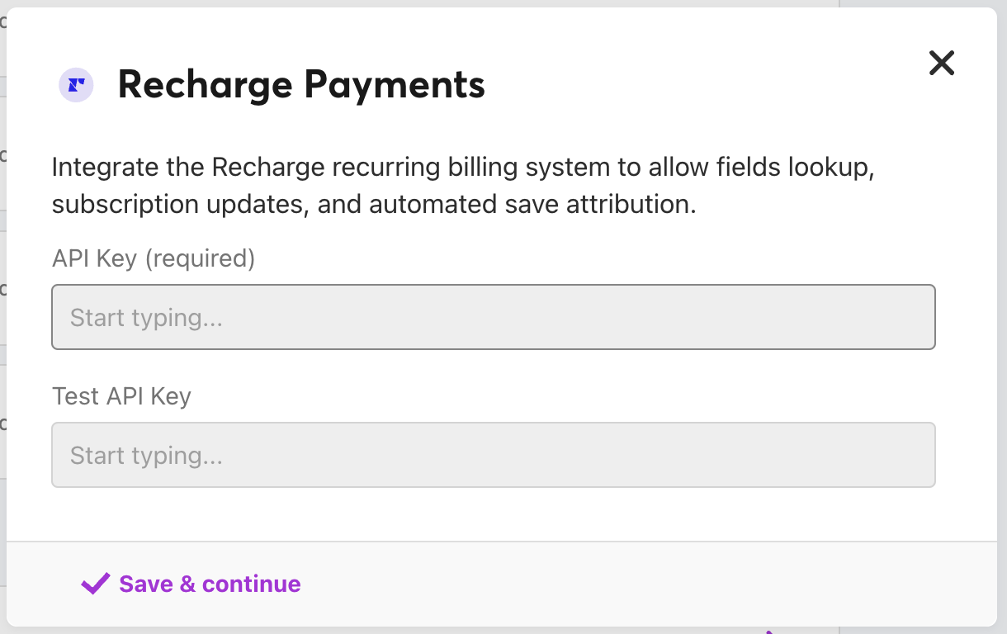Click the Recharge logo icon

(x=76, y=85)
